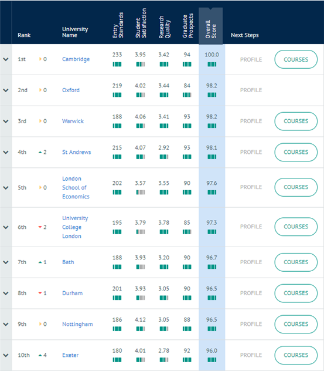324x371 pixels.
Task: Sort by Entry Standards column header
Action: click(x=118, y=25)
